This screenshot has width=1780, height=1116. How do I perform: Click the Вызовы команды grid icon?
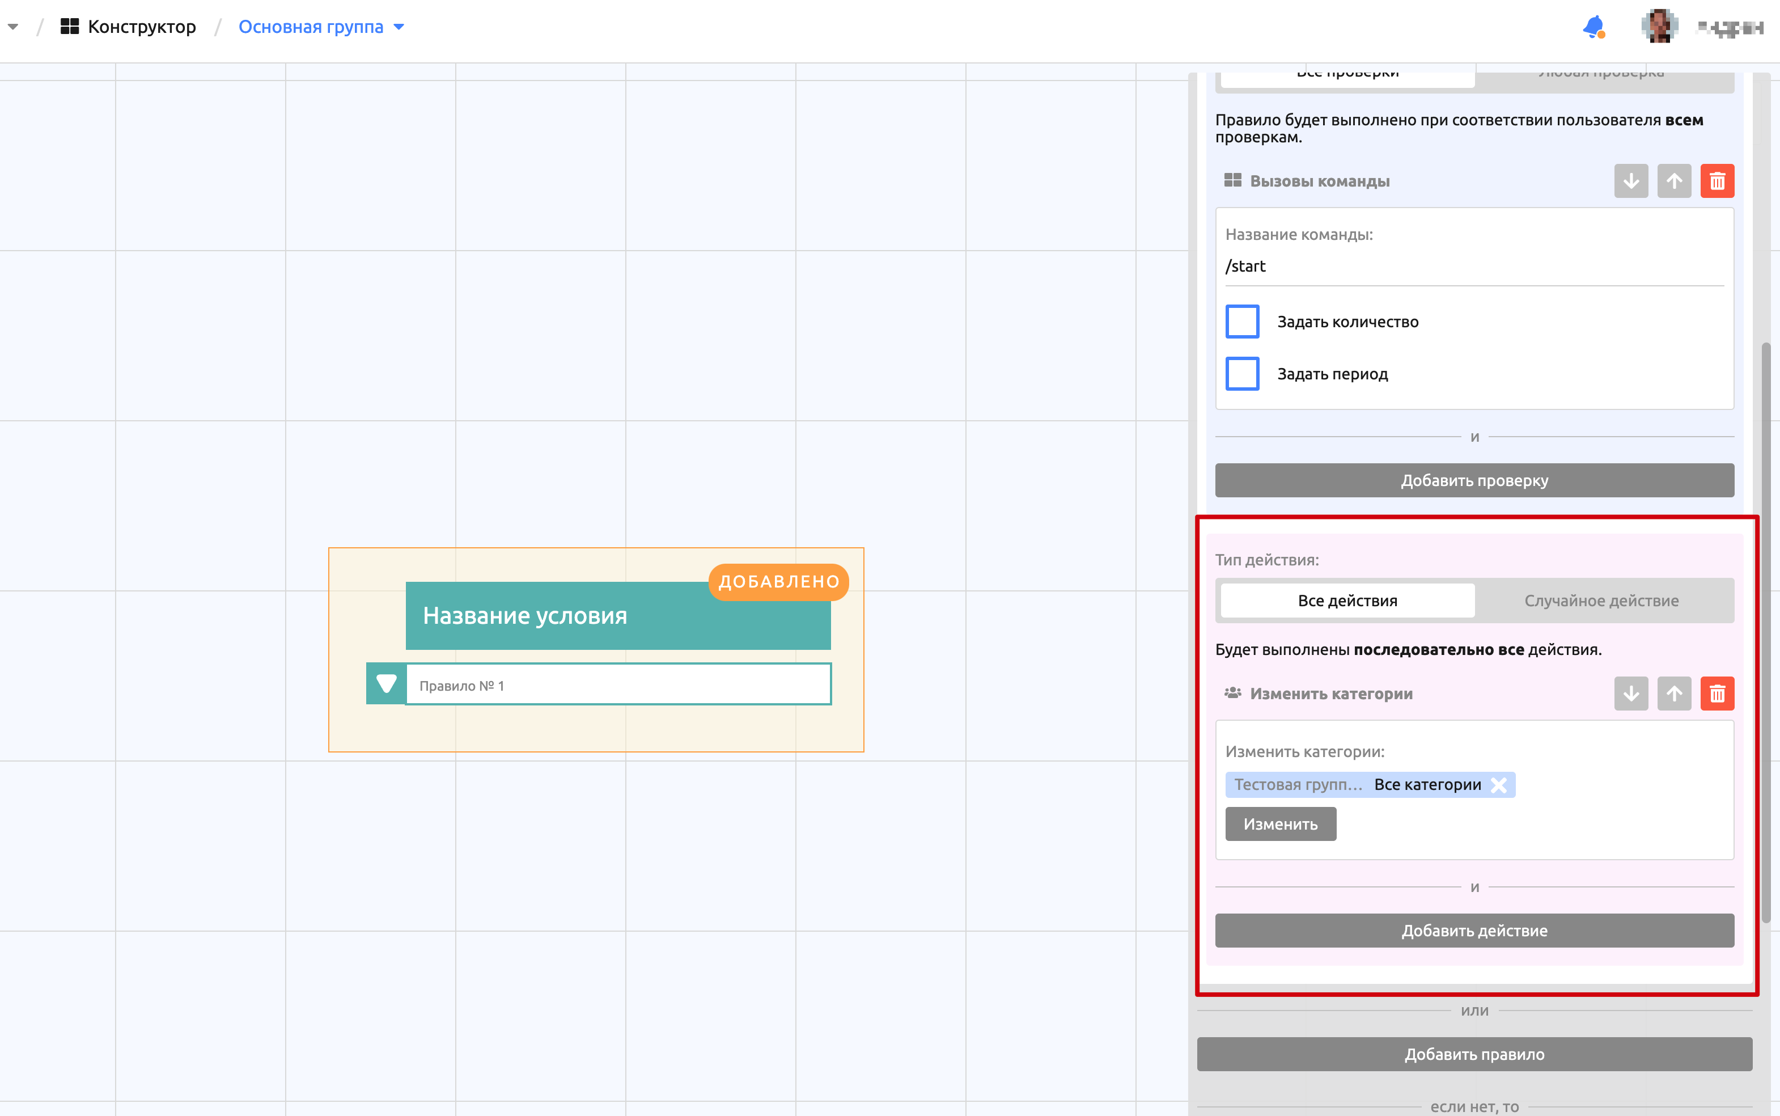point(1232,181)
